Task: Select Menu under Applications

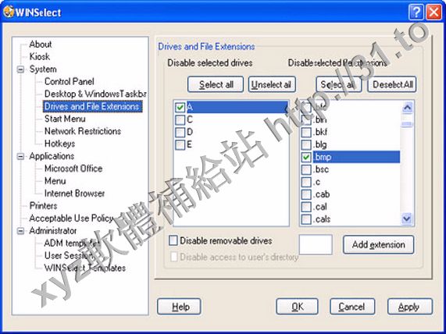Action: pos(55,181)
